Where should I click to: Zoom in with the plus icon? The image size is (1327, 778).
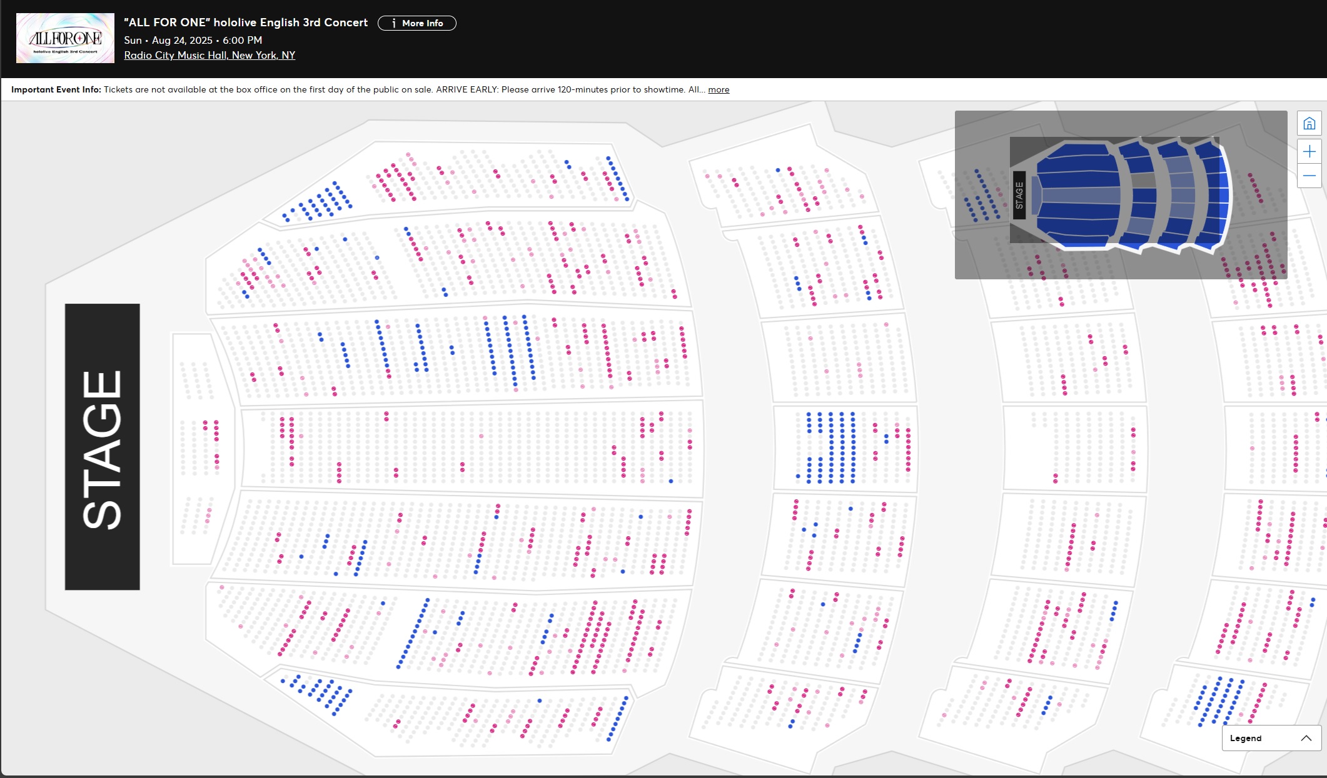point(1309,151)
